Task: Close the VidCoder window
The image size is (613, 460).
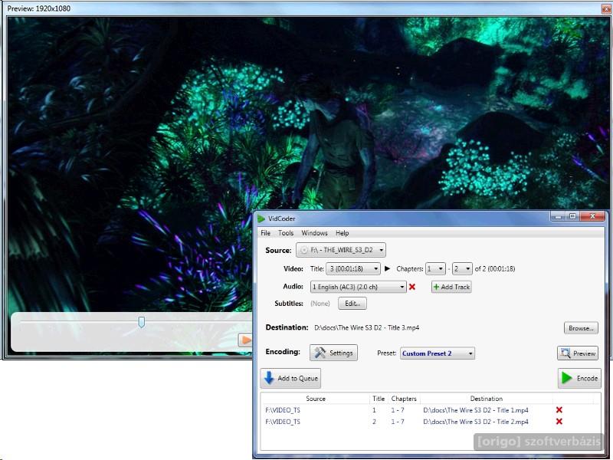Action: pos(592,216)
